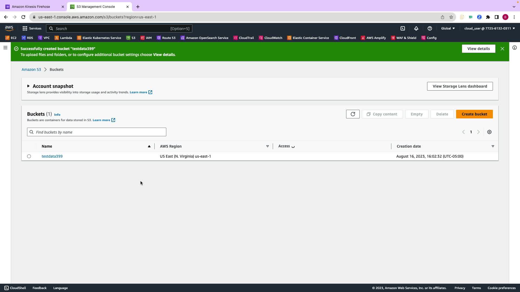This screenshot has width=520, height=292.
Task: Open CloudShell icon in top navigation bar
Action: (403, 28)
